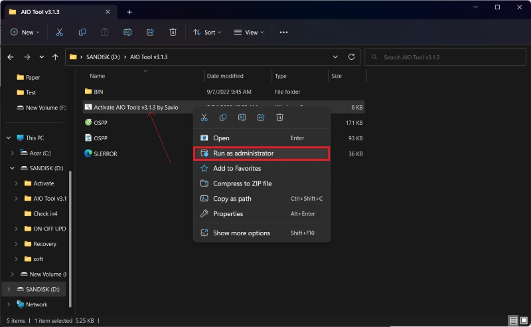This screenshot has height=327, width=531.
Task: Open a new tab with plus button
Action: click(129, 12)
